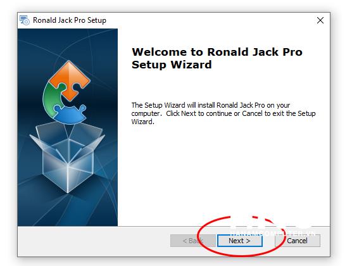Click the orange puzzle piece in logo

coord(70,79)
